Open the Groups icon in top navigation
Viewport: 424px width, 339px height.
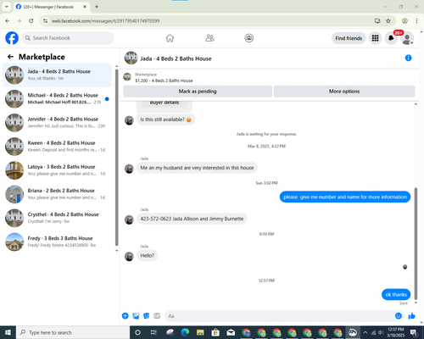click(249, 38)
